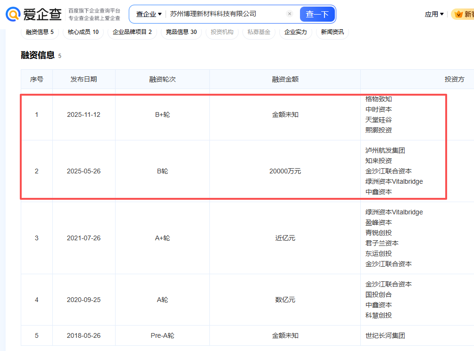Click the 查一下 search button
The image size is (474, 351).
coord(317,14)
